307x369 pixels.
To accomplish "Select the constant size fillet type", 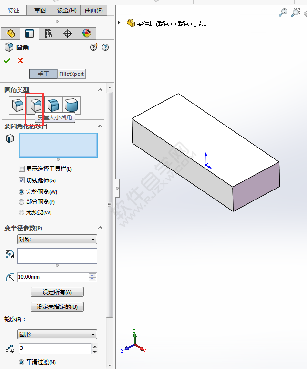I will 18,105.
